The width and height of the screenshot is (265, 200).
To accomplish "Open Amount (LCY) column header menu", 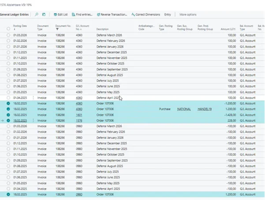I will point(228,29).
